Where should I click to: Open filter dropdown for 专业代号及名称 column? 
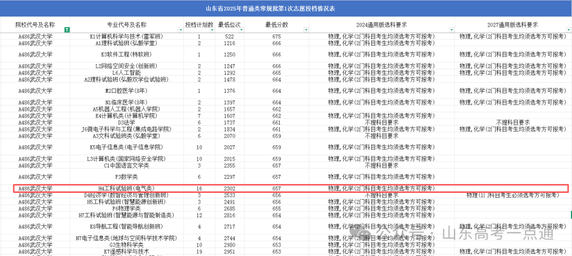tap(180, 30)
